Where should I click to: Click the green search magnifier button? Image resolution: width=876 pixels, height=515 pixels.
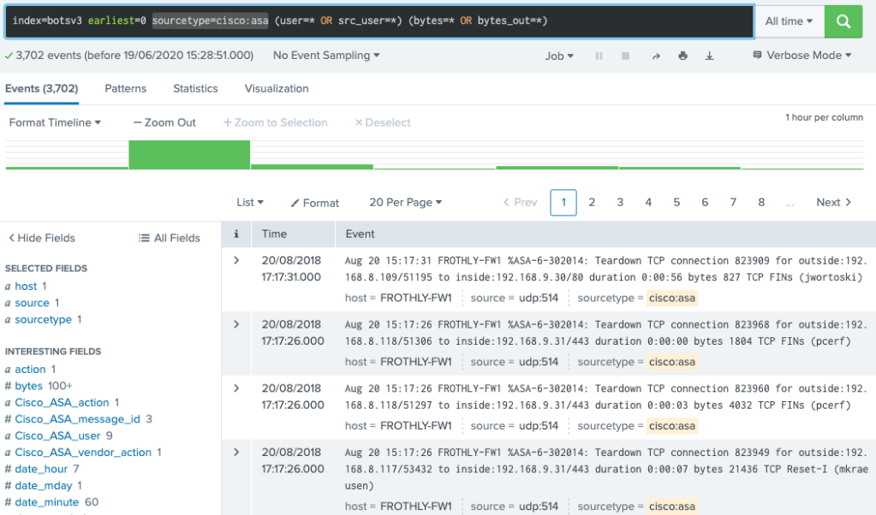[843, 21]
